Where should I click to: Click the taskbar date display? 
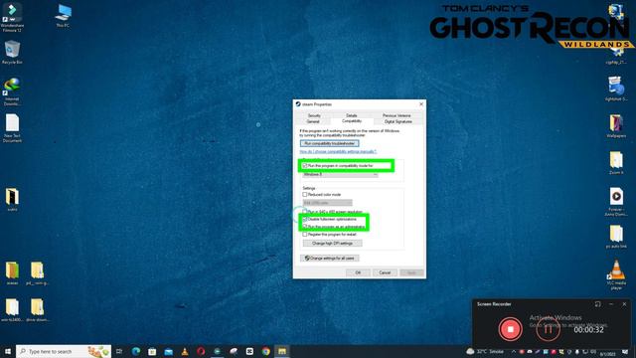pos(607,354)
